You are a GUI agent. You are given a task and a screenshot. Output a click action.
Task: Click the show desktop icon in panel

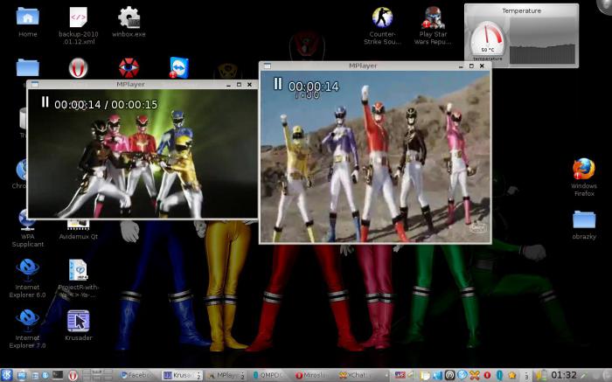pos(22,375)
